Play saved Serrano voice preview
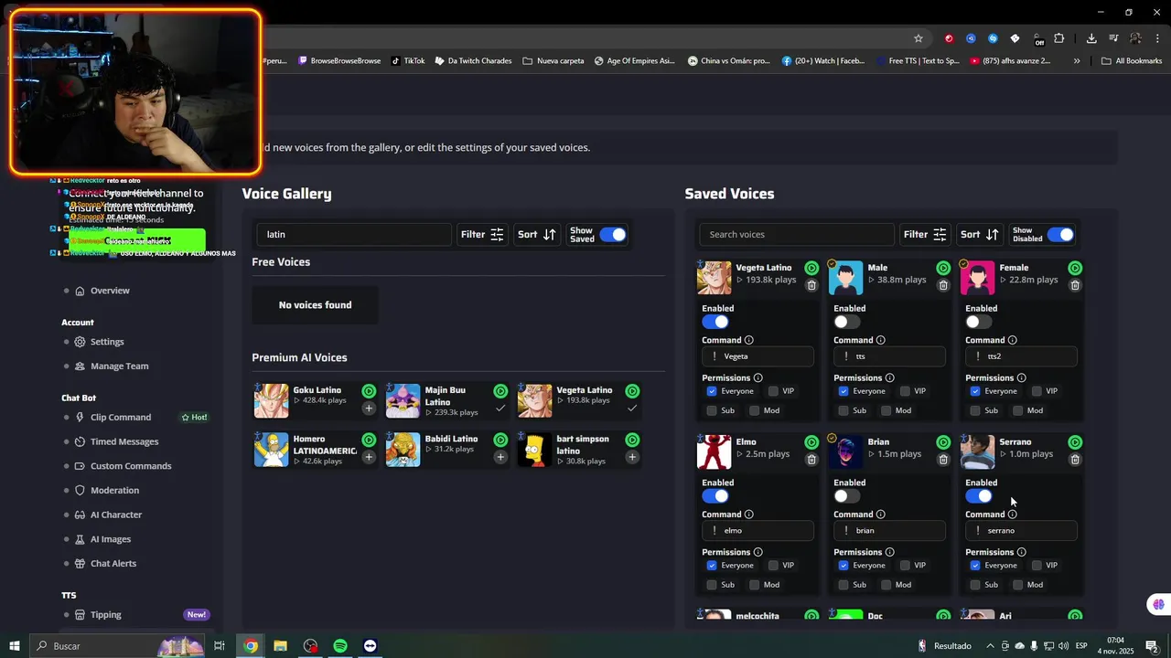 [1075, 442]
